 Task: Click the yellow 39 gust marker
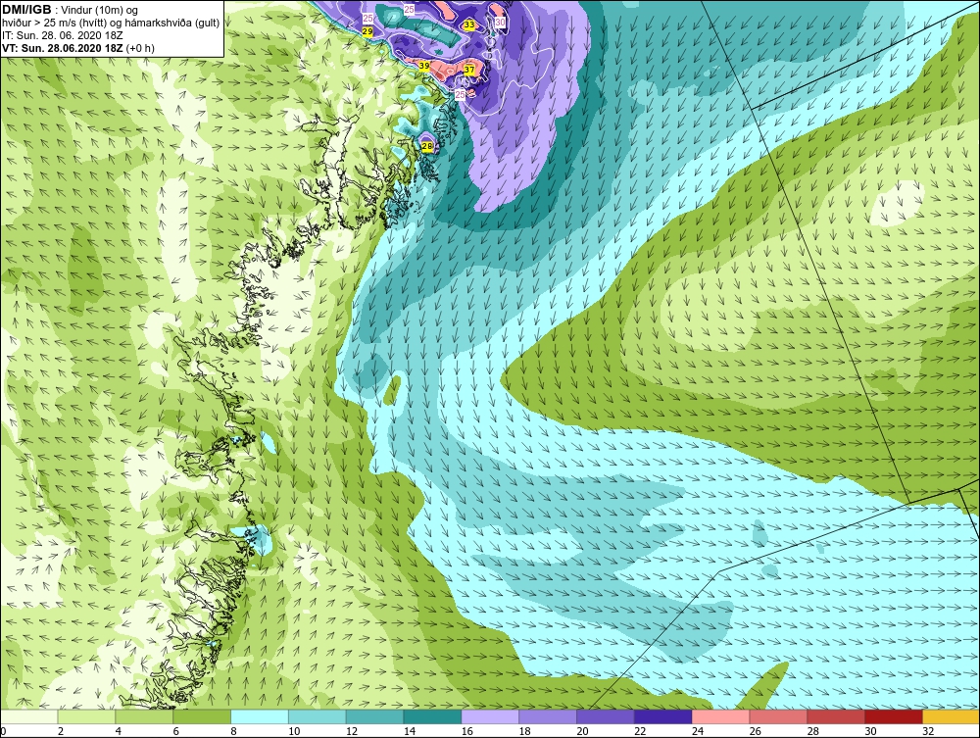pos(423,66)
